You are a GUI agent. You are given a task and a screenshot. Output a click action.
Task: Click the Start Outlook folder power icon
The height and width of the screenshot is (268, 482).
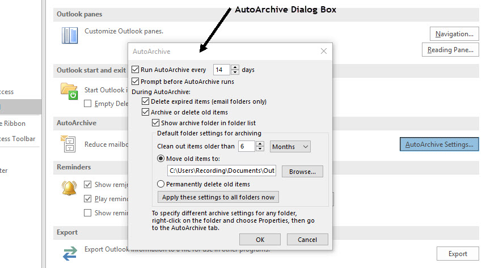click(x=69, y=91)
